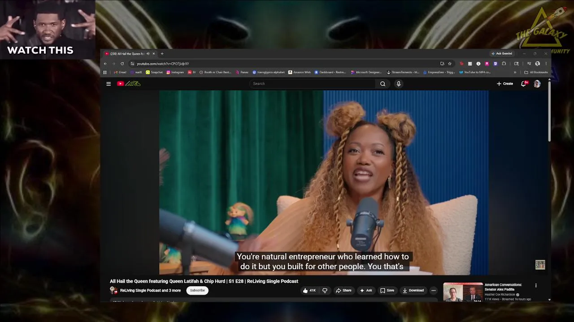Open StreamElements bookmark
This screenshot has height=322, width=574.
403,72
